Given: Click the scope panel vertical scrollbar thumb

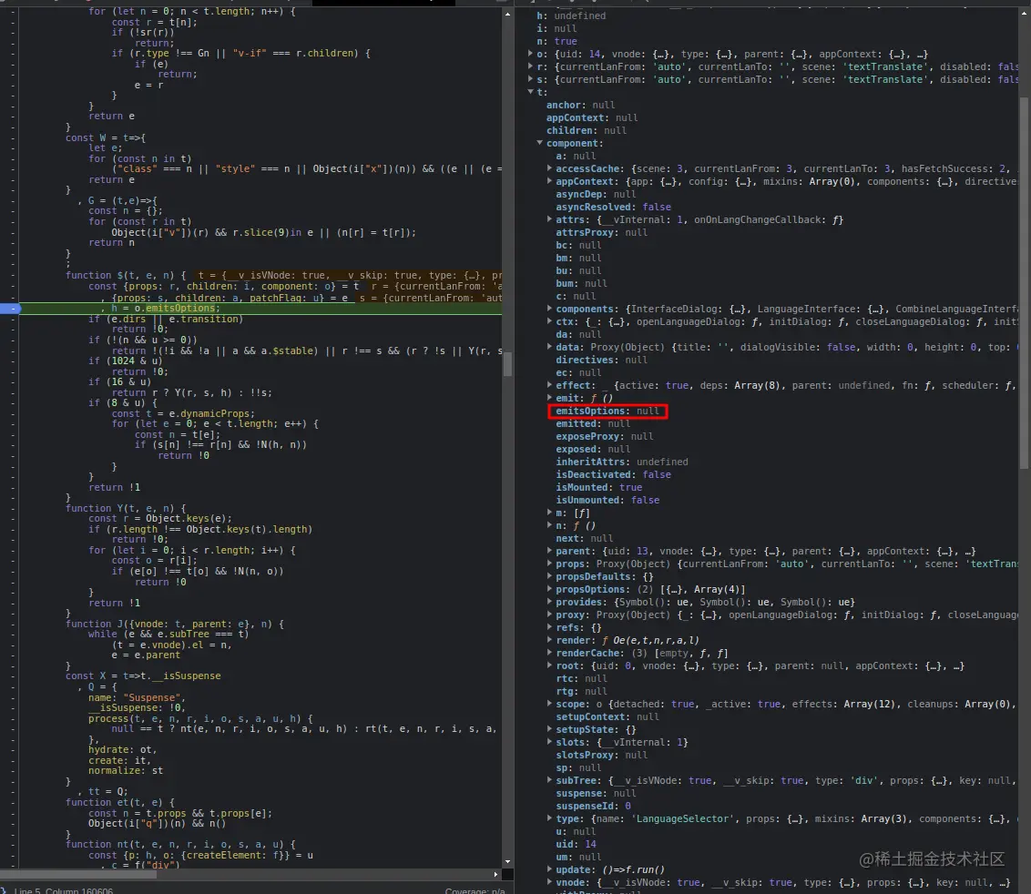Looking at the screenshot, I should [1025, 282].
